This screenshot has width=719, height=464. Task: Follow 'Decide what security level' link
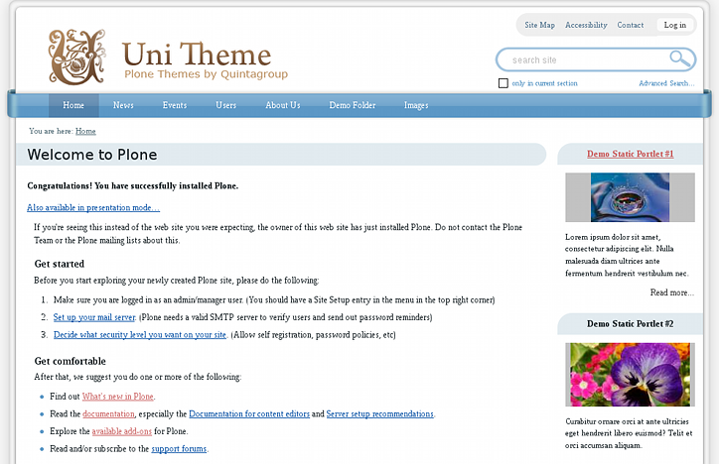point(140,334)
